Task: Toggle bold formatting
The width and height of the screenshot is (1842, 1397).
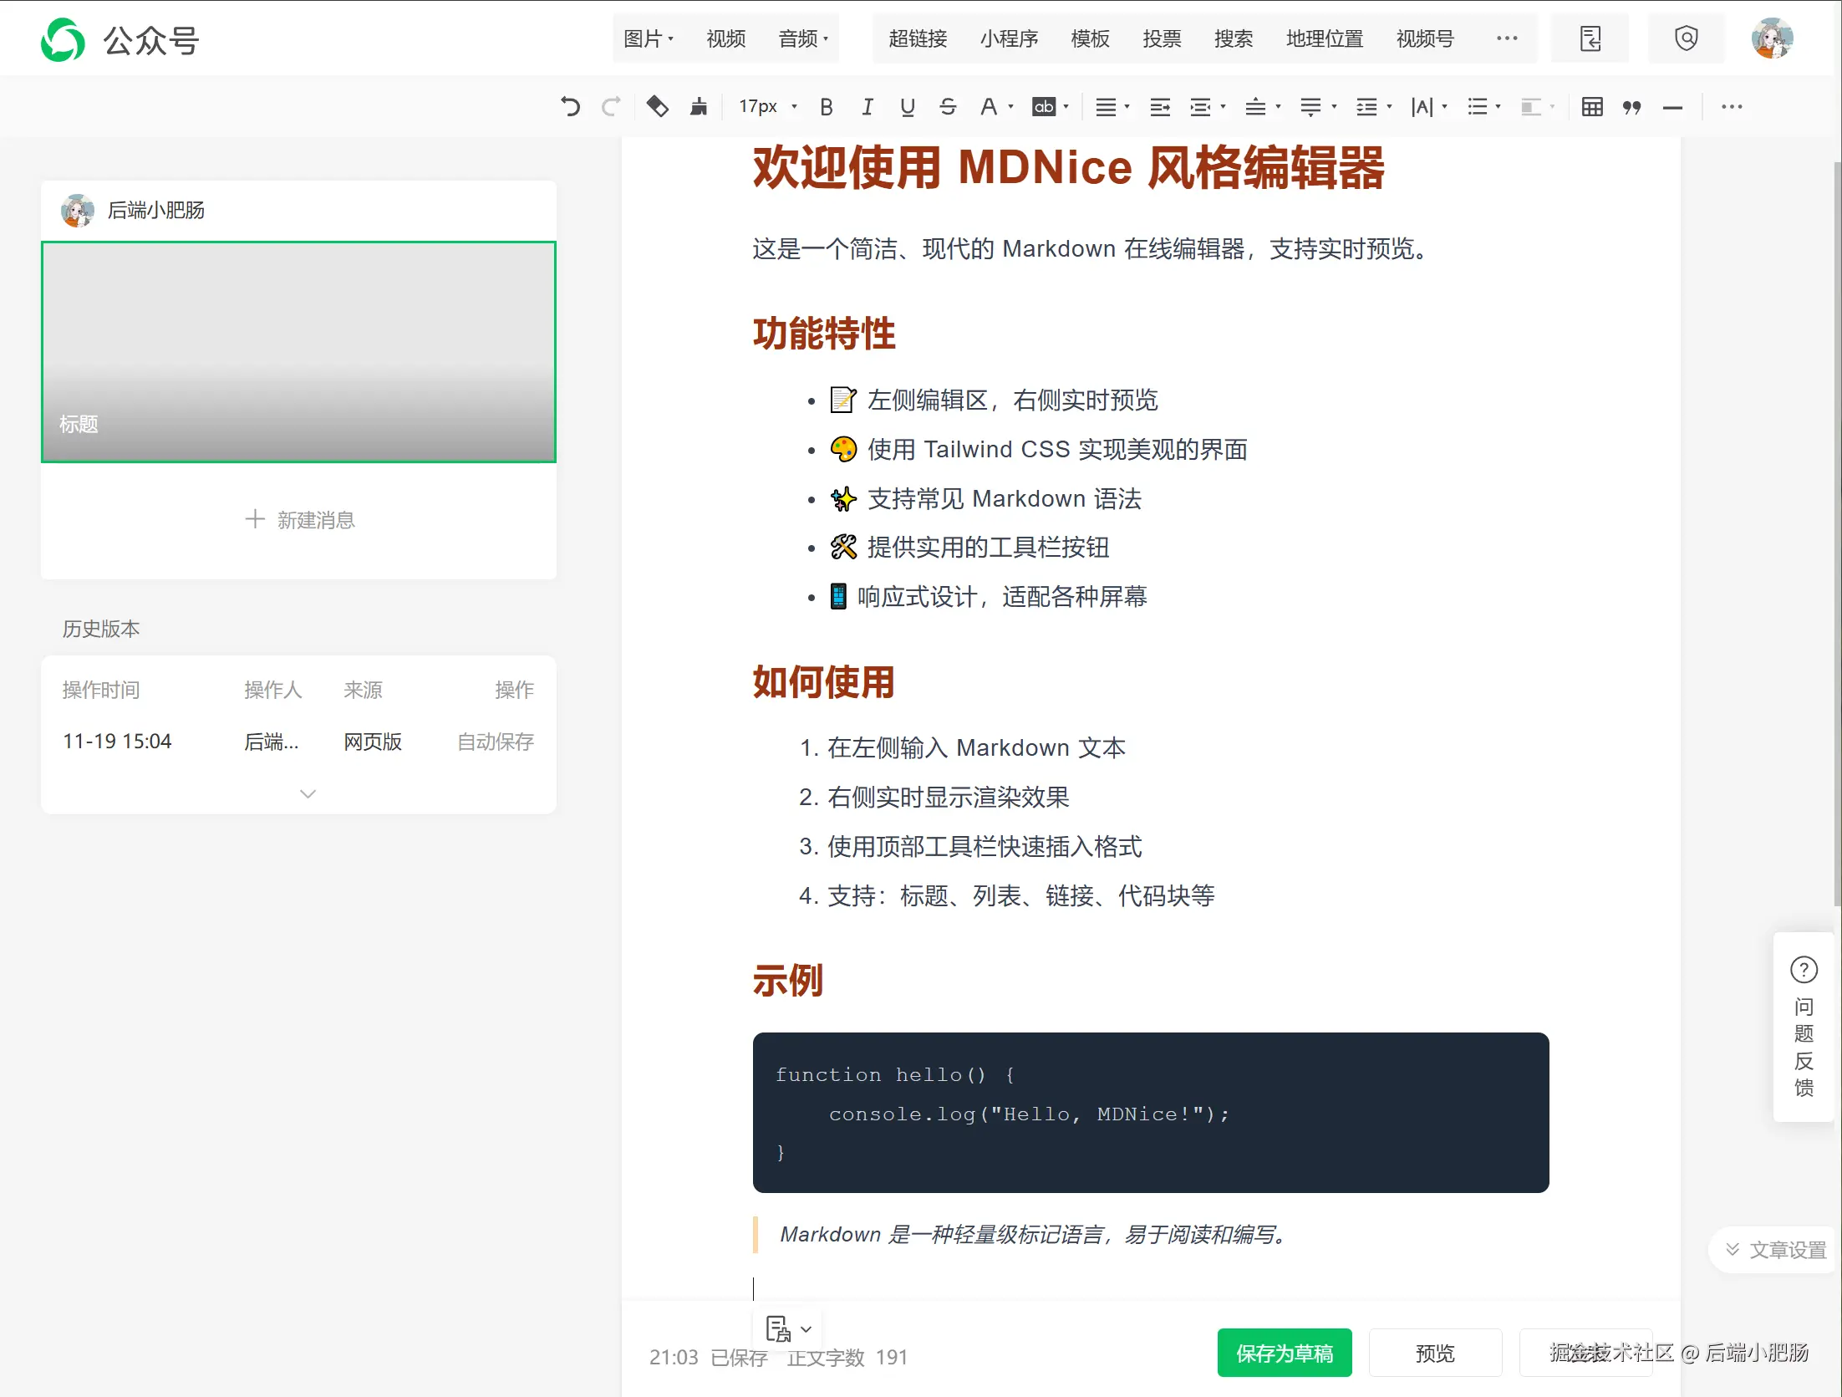Action: 826,106
